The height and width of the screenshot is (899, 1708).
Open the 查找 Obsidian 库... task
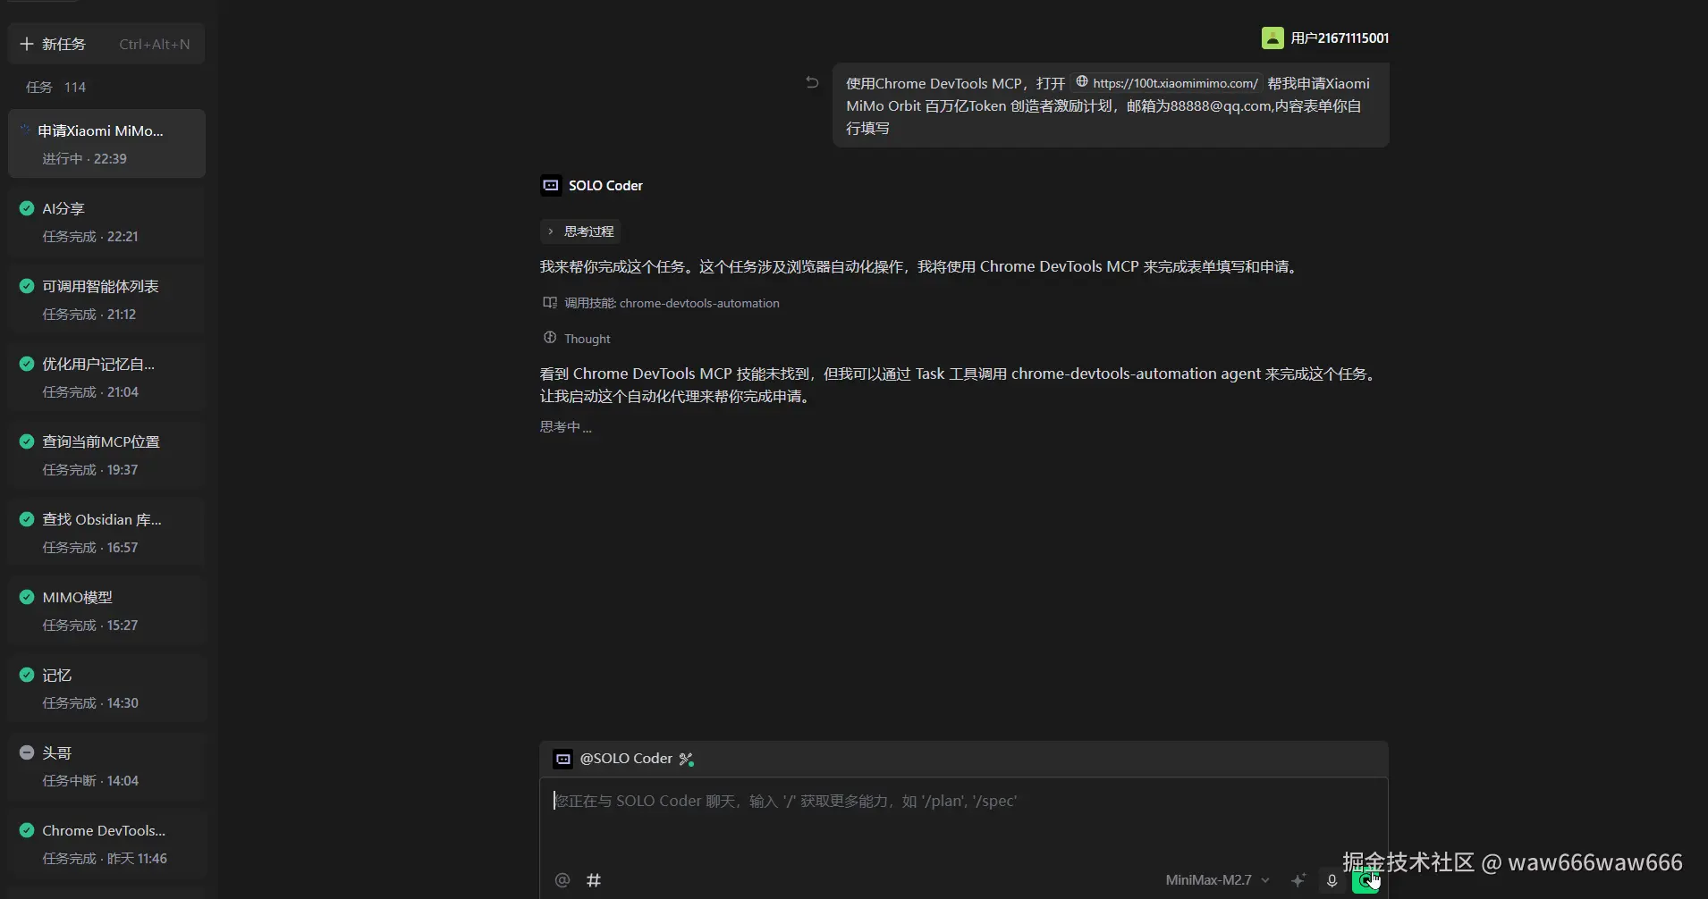[106, 533]
